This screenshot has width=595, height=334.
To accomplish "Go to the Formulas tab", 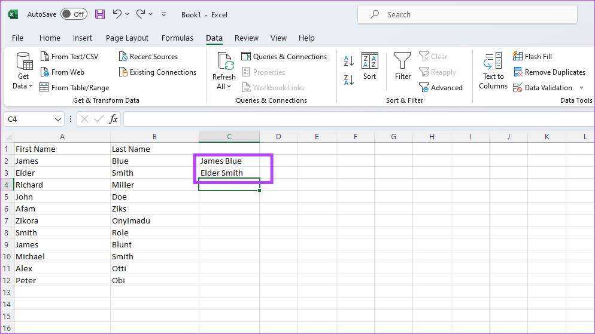I will 177,38.
